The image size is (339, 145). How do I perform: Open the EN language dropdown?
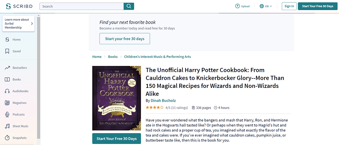(266, 6)
